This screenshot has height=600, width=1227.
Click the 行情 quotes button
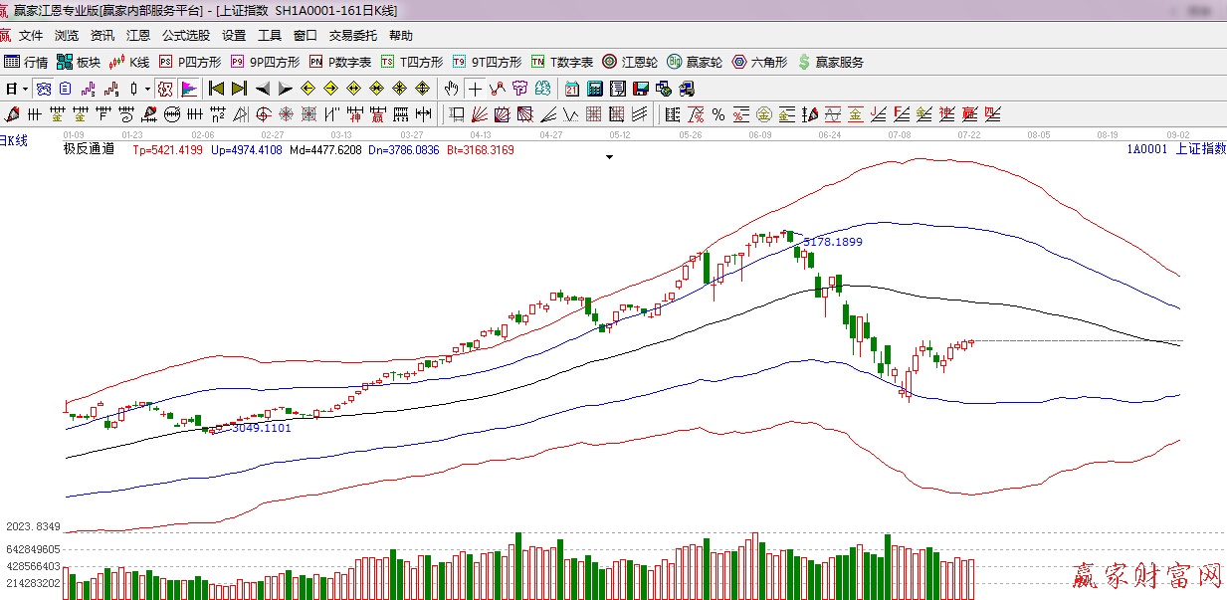26,62
